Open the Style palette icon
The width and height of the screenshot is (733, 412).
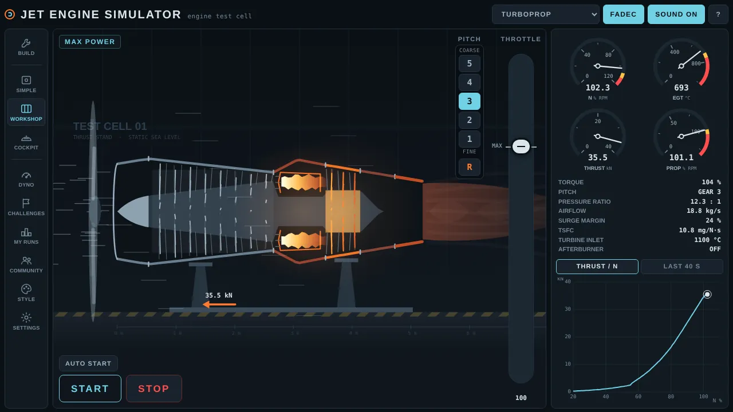coord(26,289)
